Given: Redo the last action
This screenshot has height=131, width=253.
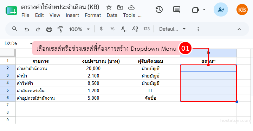Looking at the screenshot, I should tap(38, 29).
